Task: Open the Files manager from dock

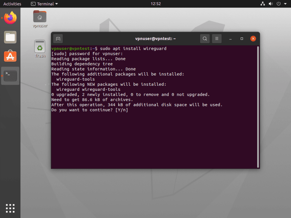Action: tap(10, 37)
